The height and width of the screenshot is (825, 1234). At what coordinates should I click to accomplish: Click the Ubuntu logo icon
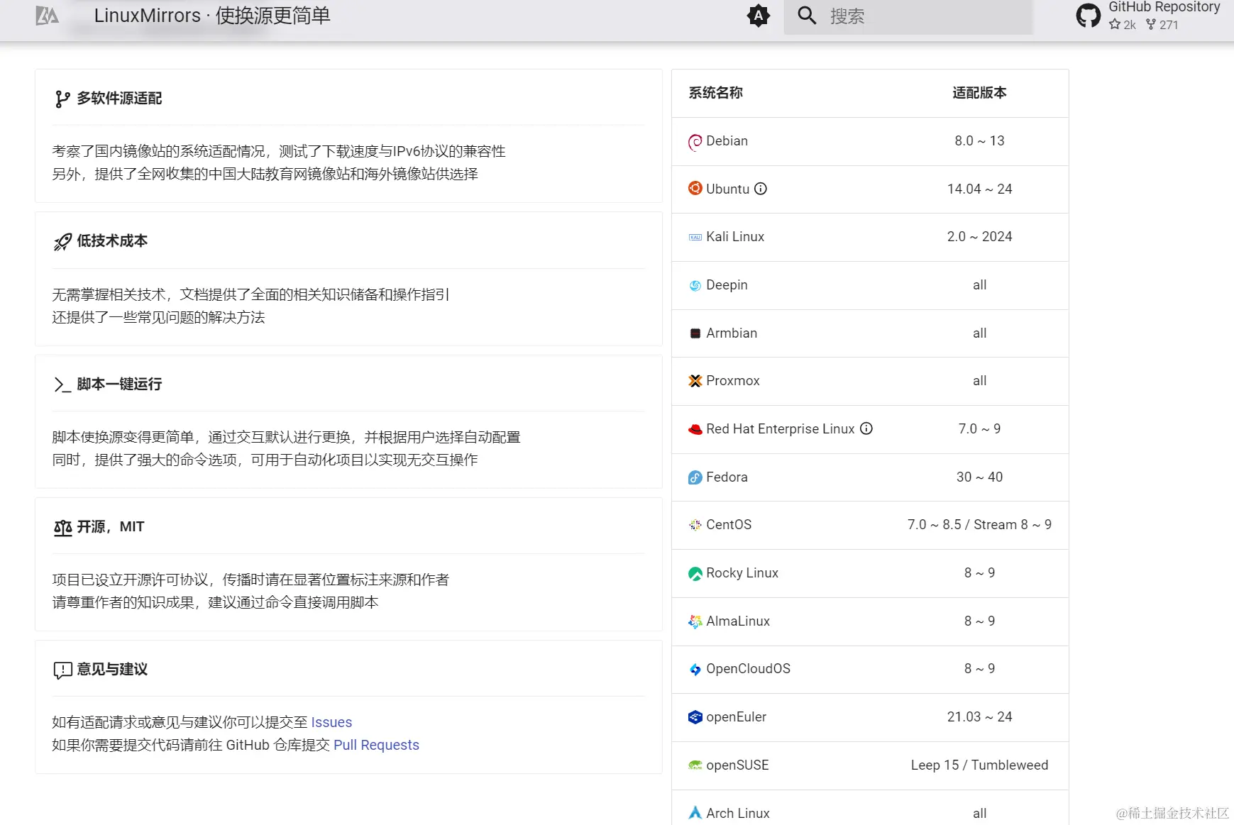pyautogui.click(x=695, y=189)
